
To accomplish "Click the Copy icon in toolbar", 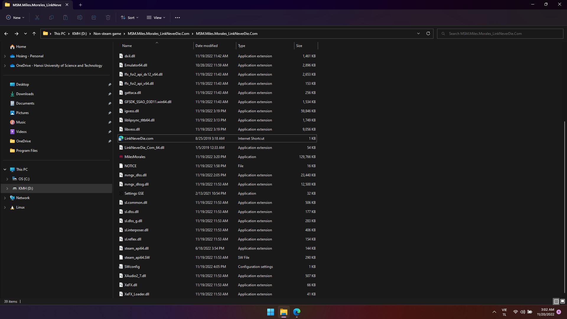I will pyautogui.click(x=51, y=18).
